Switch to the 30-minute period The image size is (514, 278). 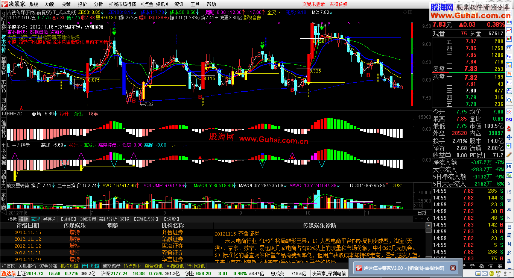coord(509,201)
